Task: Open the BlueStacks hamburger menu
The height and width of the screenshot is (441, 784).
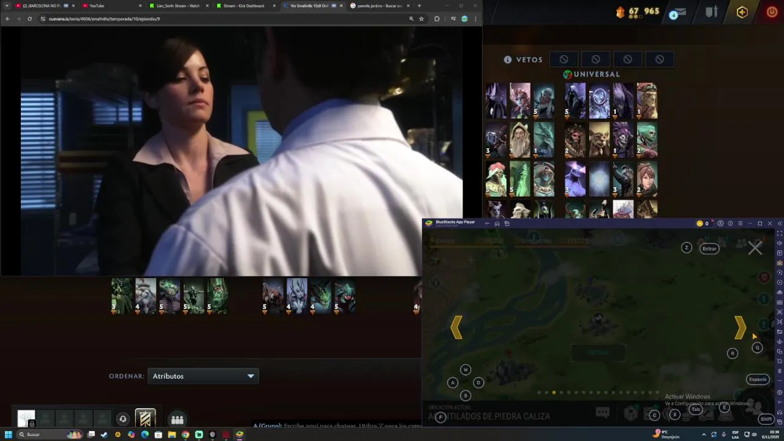Action: click(x=740, y=224)
